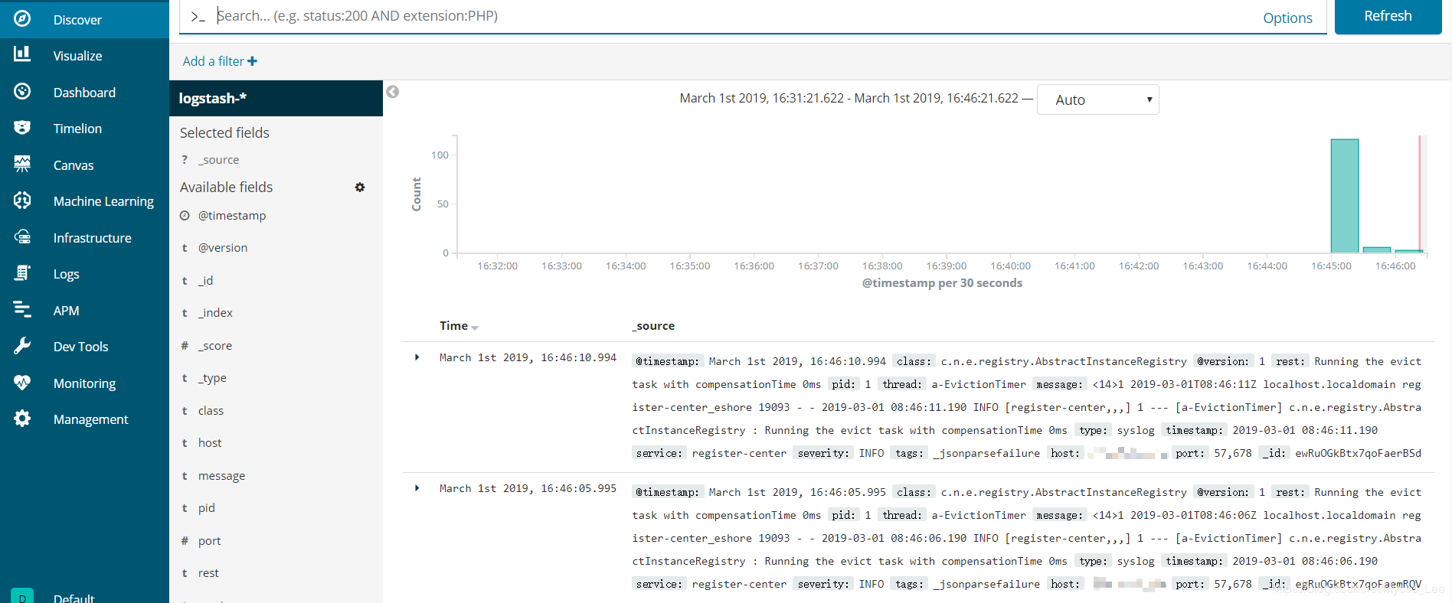Image resolution: width=1452 pixels, height=603 pixels.
Task: Click the Refresh button
Action: (x=1388, y=16)
